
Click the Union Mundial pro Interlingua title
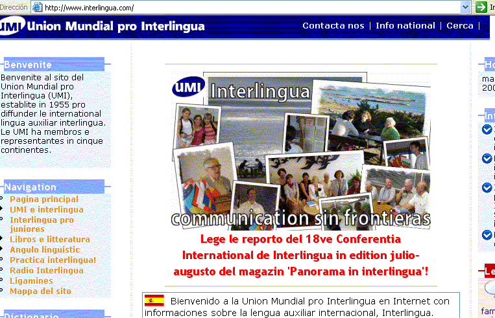point(115,27)
